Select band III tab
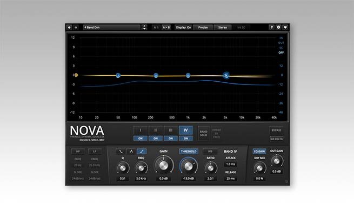 [x=171, y=130]
